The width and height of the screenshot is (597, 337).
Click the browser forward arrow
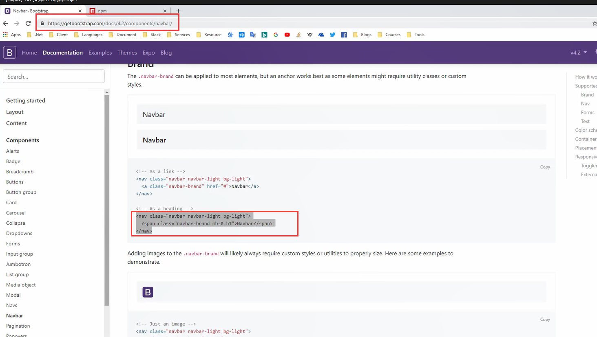(17, 23)
